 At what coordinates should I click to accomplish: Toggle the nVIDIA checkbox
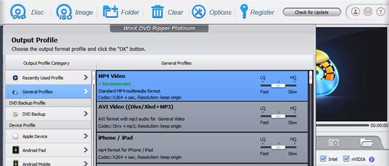point(346,159)
